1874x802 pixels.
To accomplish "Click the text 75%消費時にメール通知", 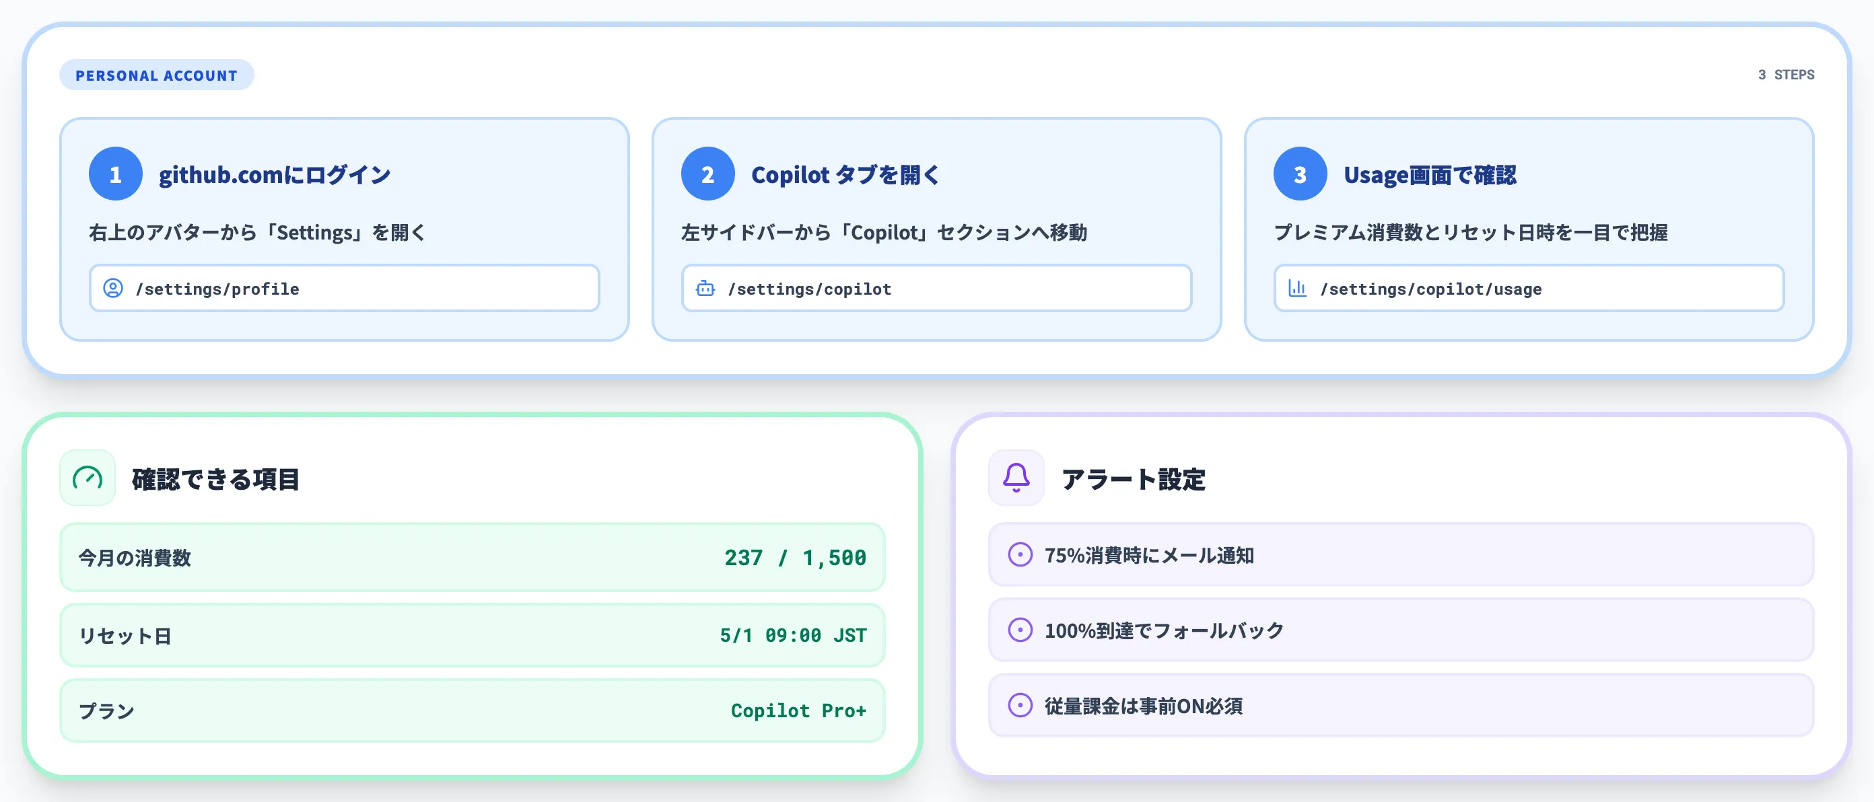I will pyautogui.click(x=1150, y=556).
